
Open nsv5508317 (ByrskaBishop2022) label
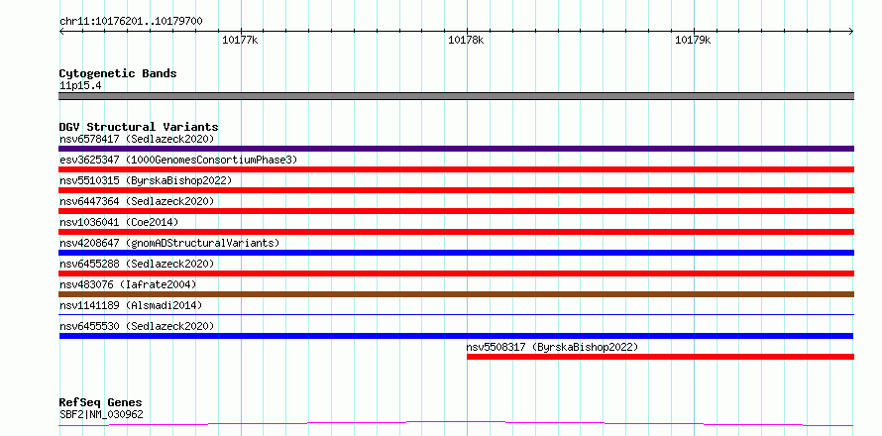coord(552,347)
